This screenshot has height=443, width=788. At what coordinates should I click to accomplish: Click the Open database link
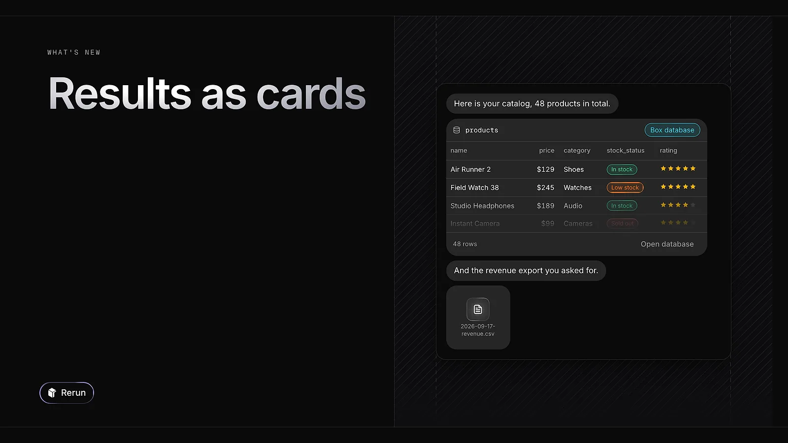[667, 244]
